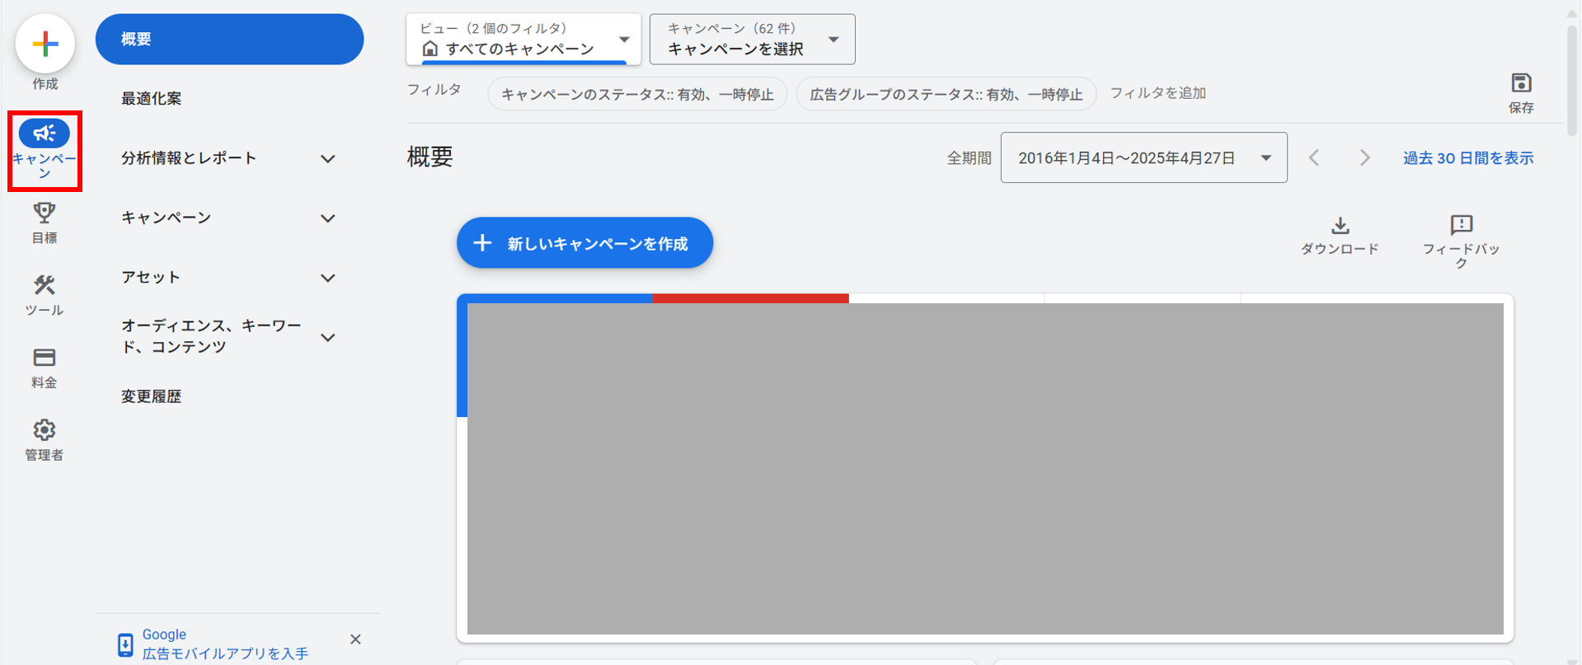1582x665 pixels.
Task: Click the ad group status filter chip
Action: click(946, 94)
